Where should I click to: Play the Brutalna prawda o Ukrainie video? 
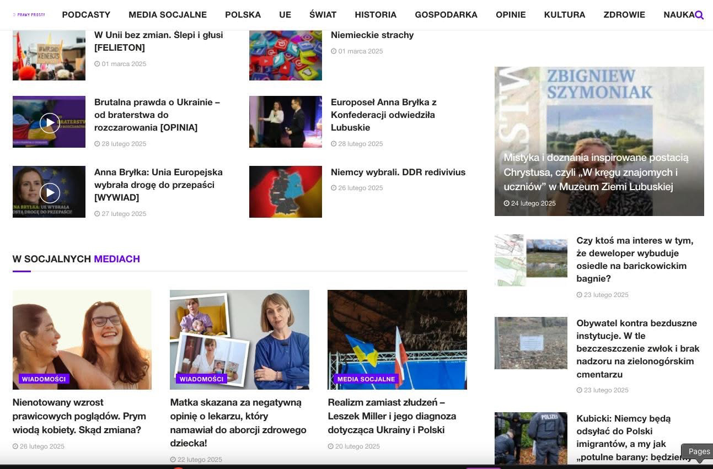point(49,122)
